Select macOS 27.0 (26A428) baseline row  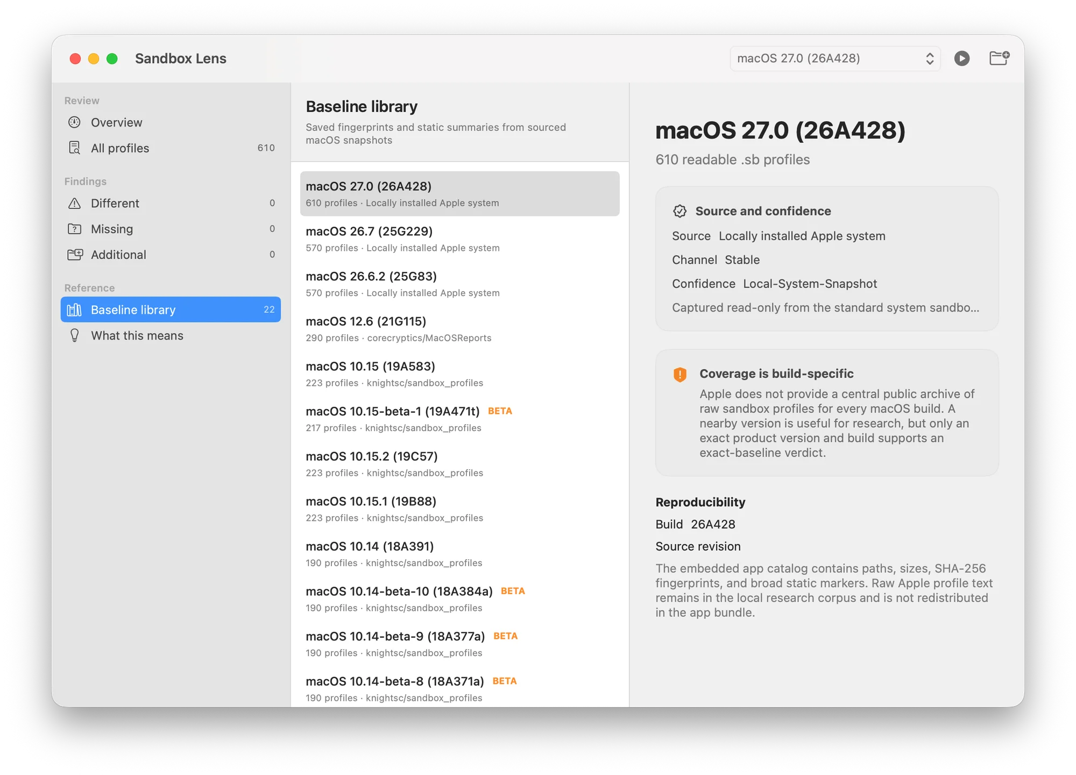459,194
